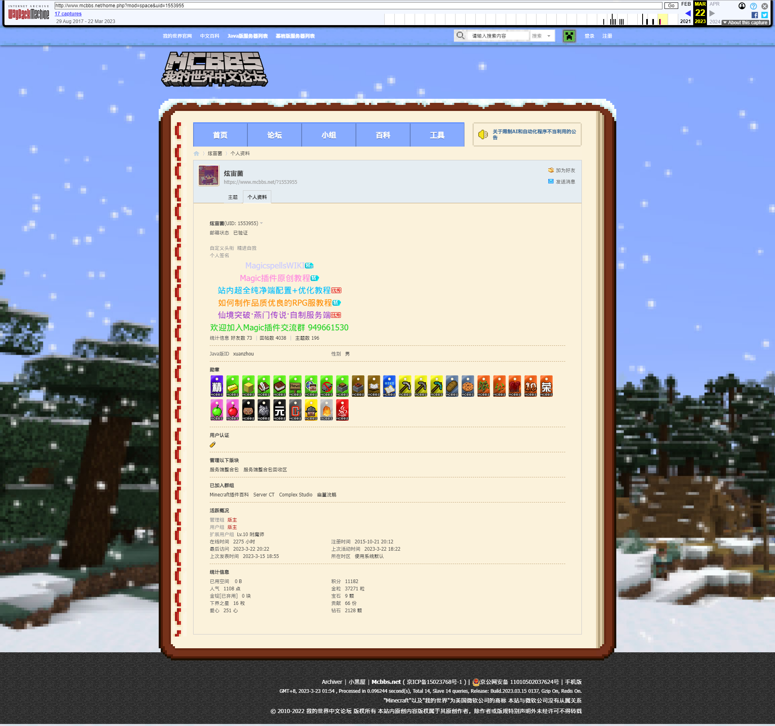Open Java版服务器列表 top menu link
This screenshot has height=726, width=775.
point(247,36)
